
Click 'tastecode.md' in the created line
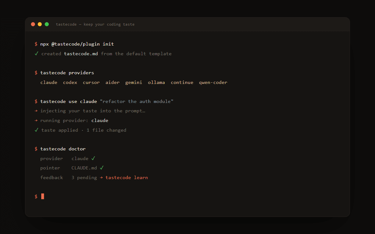(81, 54)
